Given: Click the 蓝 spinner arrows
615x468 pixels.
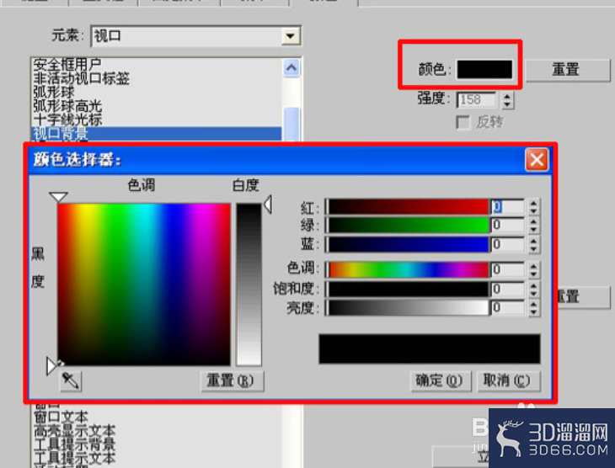Looking at the screenshot, I should point(533,244).
